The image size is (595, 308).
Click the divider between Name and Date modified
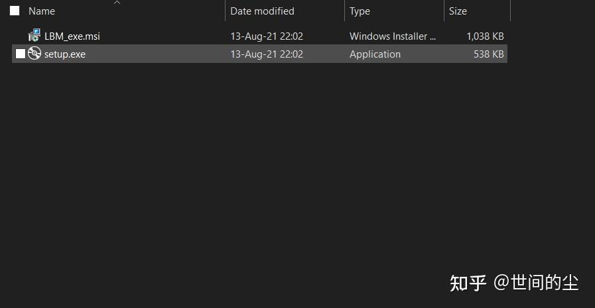[226, 11]
